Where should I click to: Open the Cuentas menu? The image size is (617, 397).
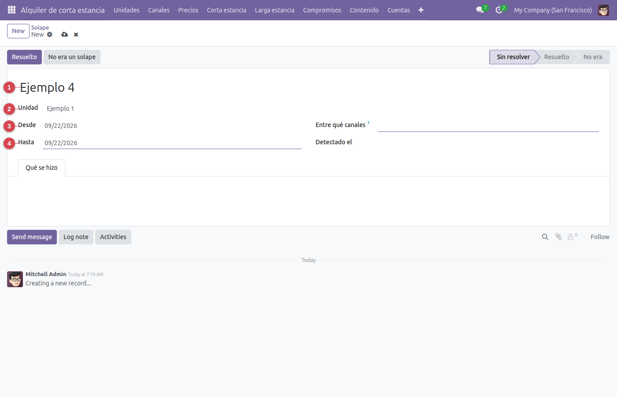399,10
